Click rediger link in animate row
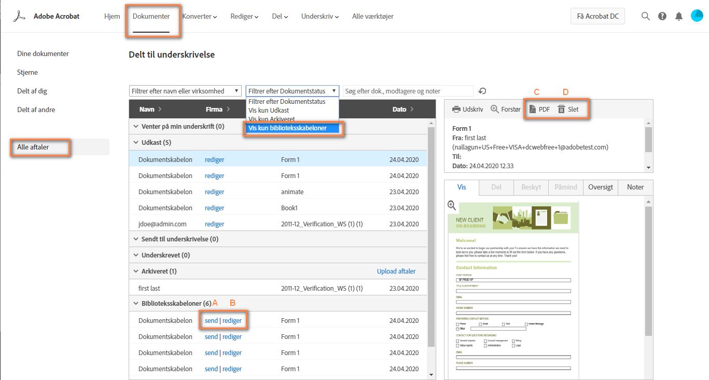The height and width of the screenshot is (380, 709). click(x=215, y=192)
